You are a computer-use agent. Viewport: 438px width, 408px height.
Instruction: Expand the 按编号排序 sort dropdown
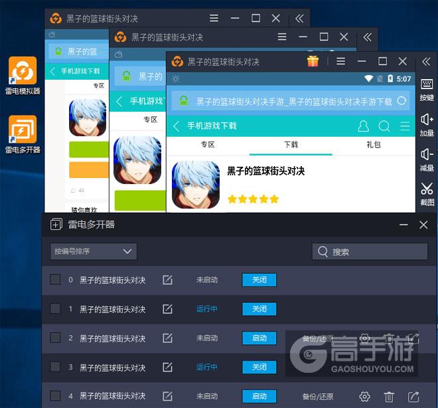click(94, 251)
